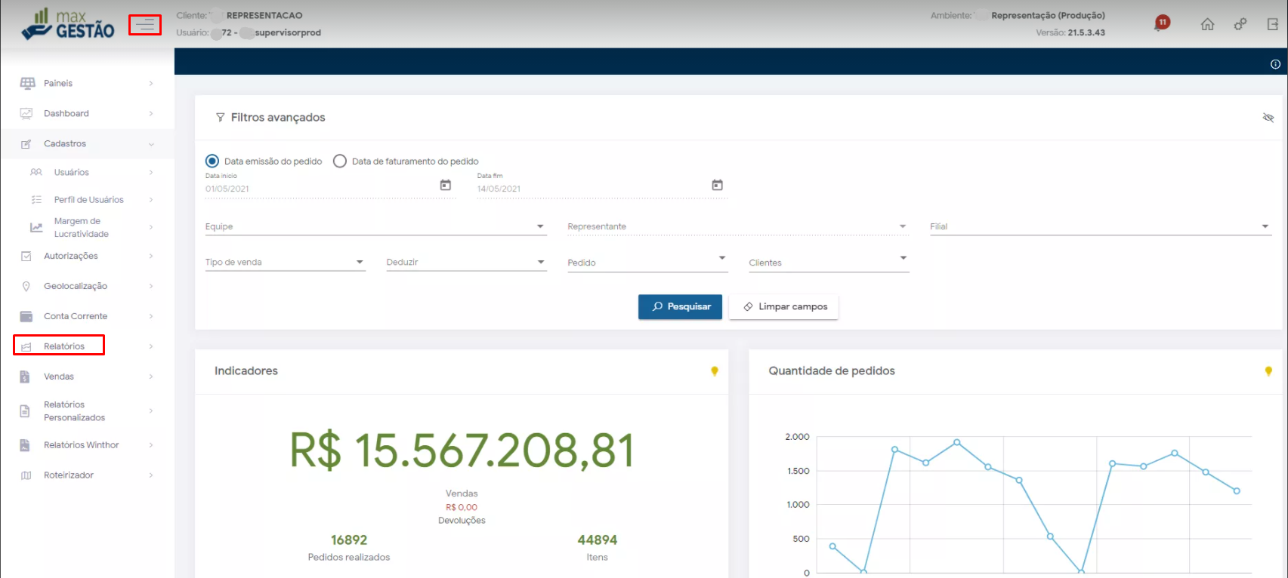Open the Vendas sidebar menu
Viewport: 1288px width, 578px height.
click(x=59, y=377)
